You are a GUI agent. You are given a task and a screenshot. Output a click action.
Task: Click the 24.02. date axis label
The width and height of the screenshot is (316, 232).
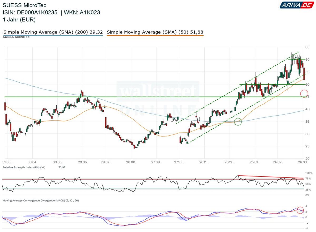pyautogui.click(x=278, y=162)
